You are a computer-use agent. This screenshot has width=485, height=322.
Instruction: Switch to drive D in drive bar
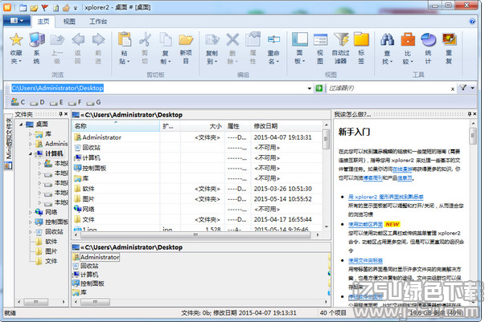(x=38, y=102)
